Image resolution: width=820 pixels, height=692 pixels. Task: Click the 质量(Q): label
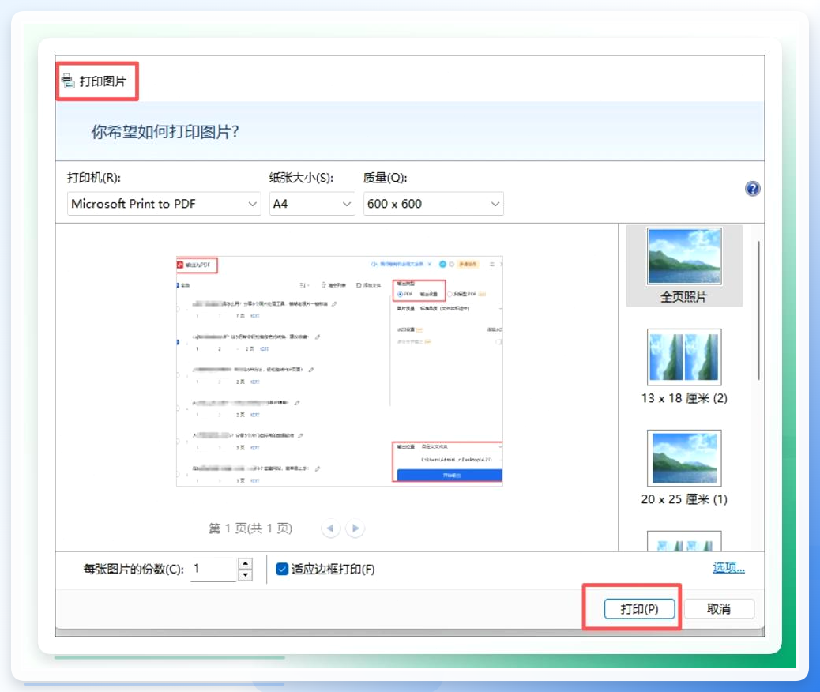click(385, 178)
